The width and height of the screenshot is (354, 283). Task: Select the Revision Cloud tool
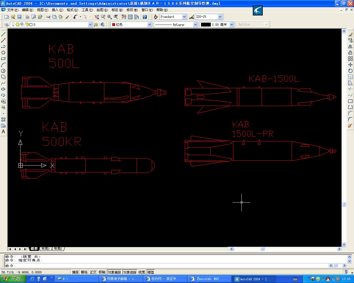(3, 77)
